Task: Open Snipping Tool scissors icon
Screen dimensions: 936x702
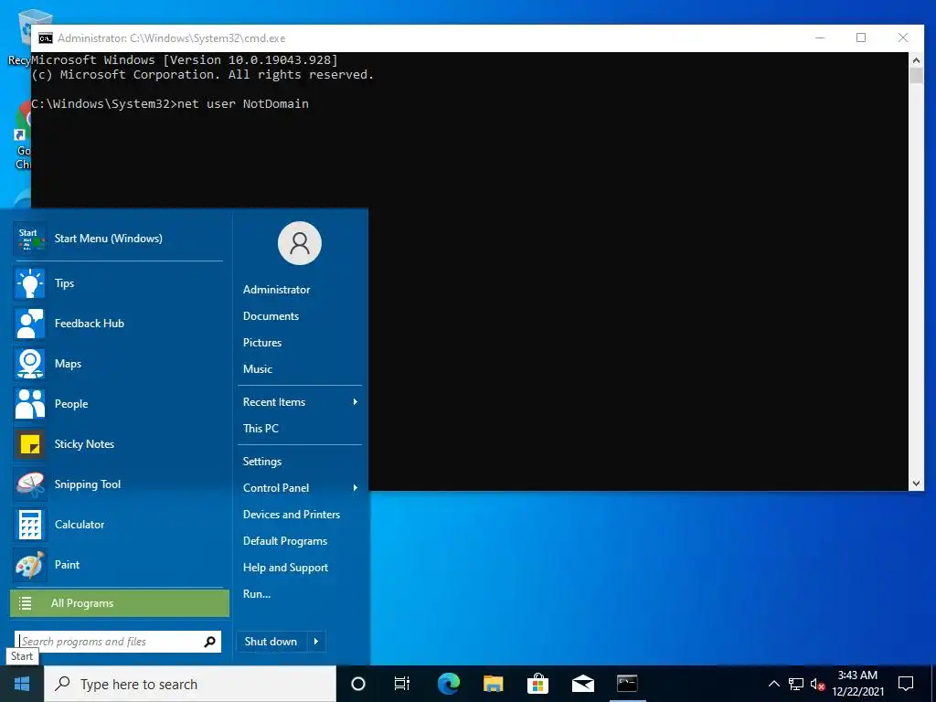Action: (30, 484)
